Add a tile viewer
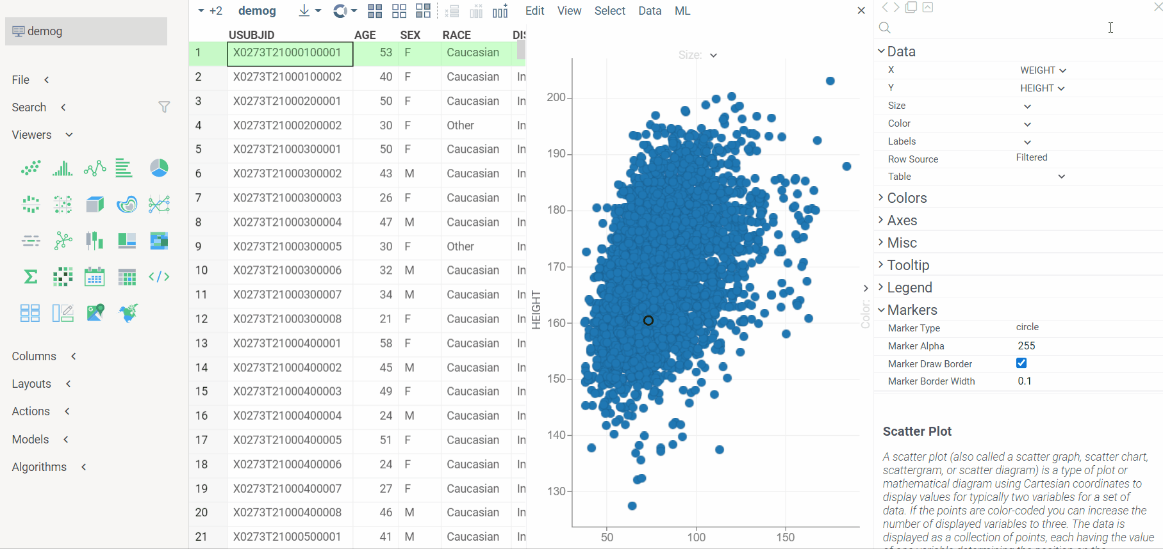1163x549 pixels. click(30, 313)
